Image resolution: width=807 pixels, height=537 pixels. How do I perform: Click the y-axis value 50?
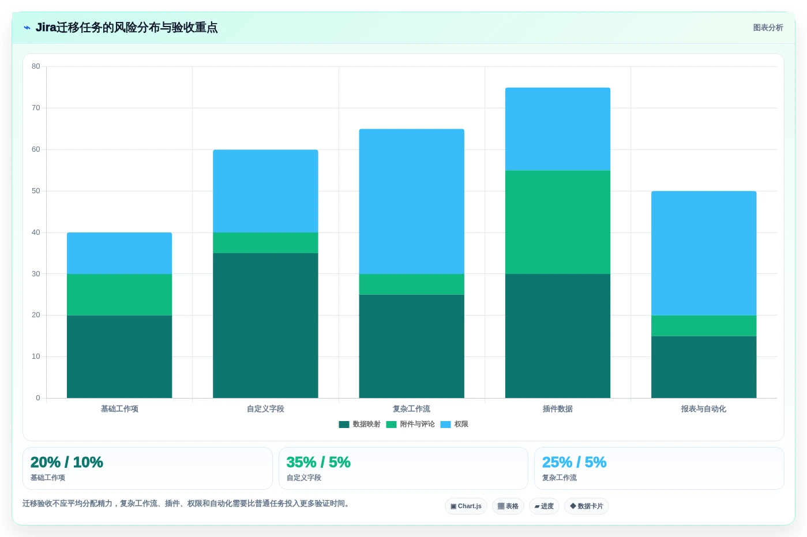click(x=36, y=191)
